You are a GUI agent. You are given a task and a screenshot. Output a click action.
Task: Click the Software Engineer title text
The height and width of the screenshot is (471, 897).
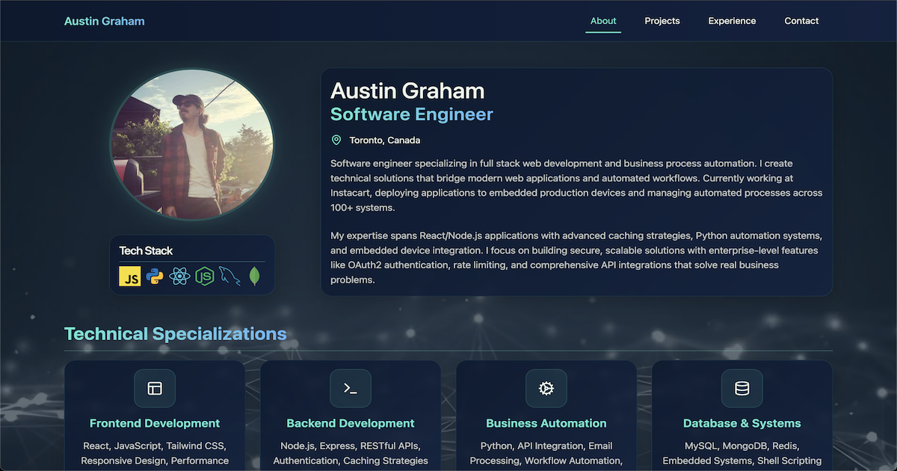(412, 114)
